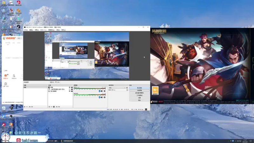
Task: Select the scene entry in Scenes list
Action: pos(36,87)
